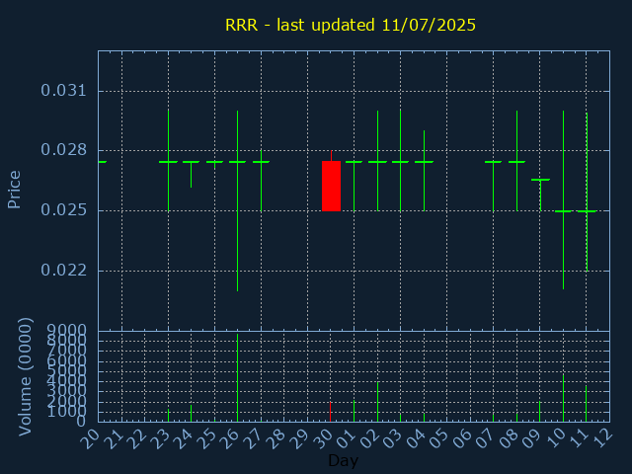
Task: Click the green price candle for day 09
Action: pos(540,195)
